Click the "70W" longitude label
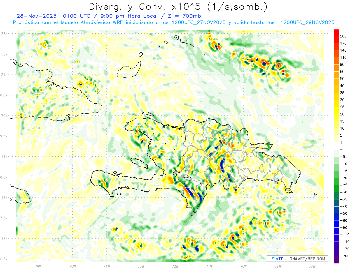350x270 pixels. 244,266
